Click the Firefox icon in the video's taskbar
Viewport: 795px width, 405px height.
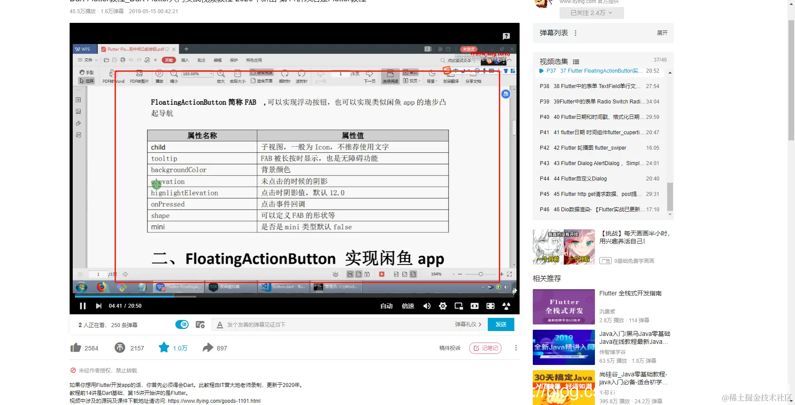tap(101, 287)
